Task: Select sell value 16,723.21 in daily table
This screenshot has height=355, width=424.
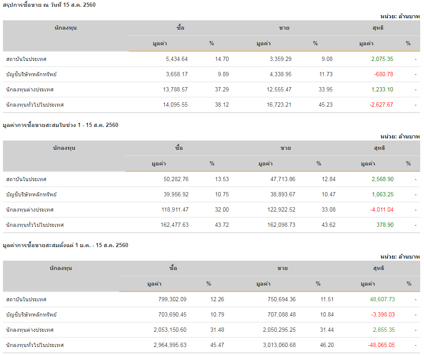Action: [277, 105]
